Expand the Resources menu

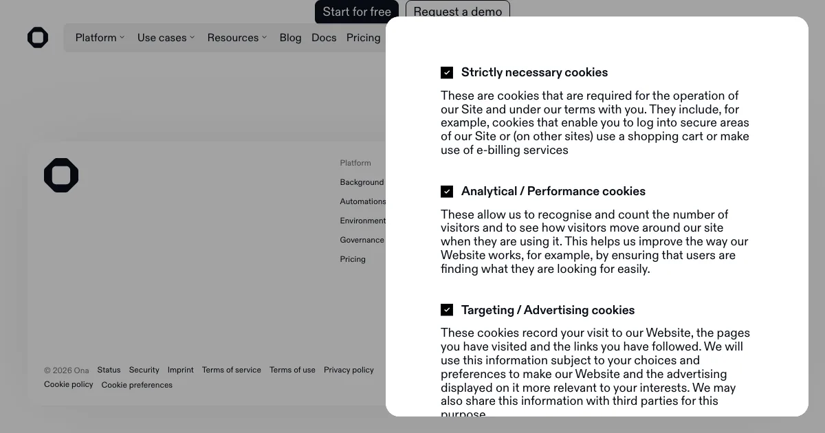236,38
